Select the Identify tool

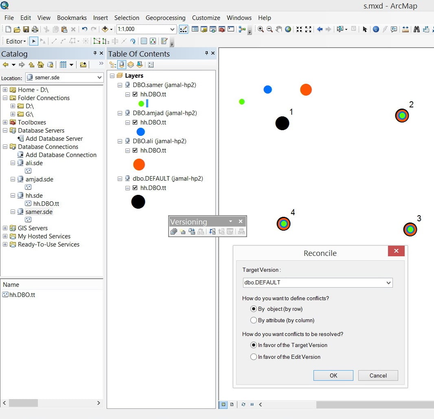pyautogui.click(x=376, y=29)
